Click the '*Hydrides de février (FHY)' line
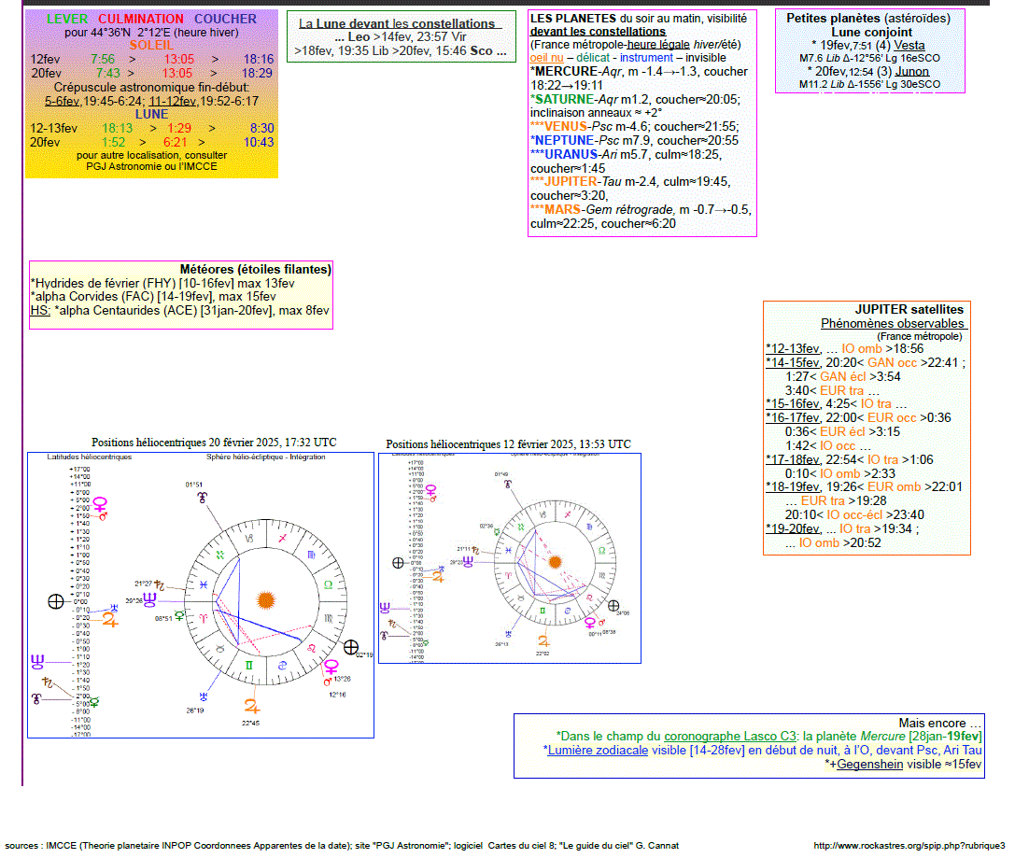This screenshot has height=858, width=1015. point(162,284)
